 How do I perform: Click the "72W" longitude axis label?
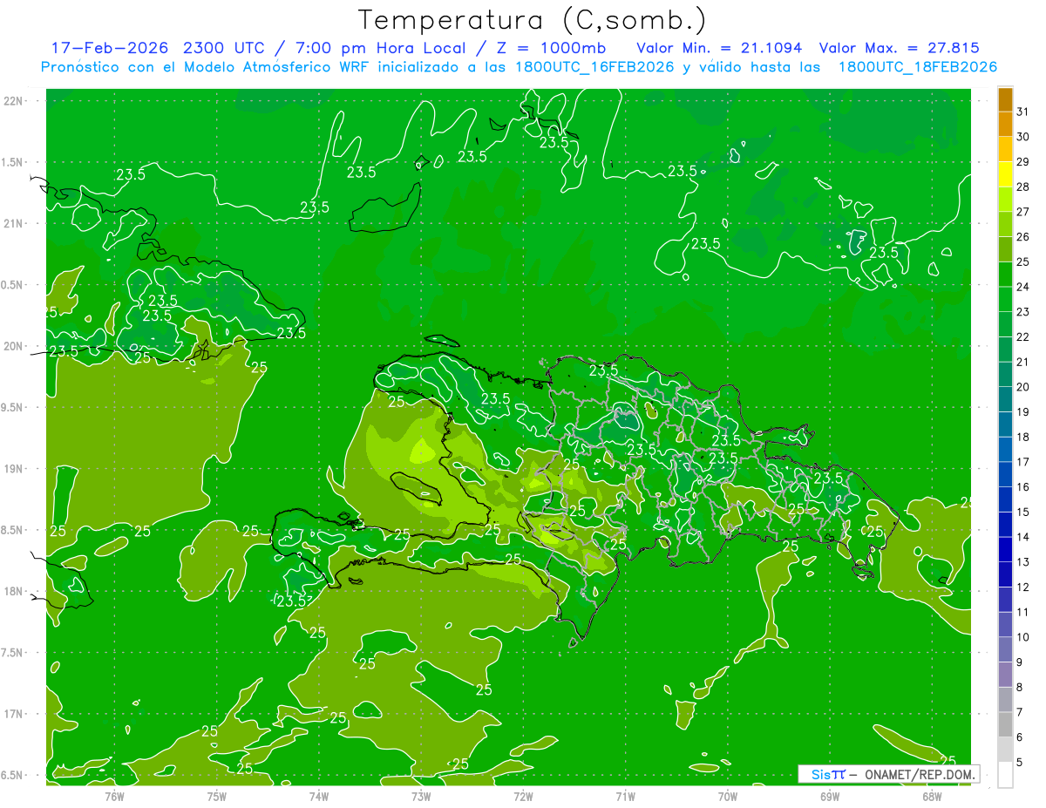(523, 796)
